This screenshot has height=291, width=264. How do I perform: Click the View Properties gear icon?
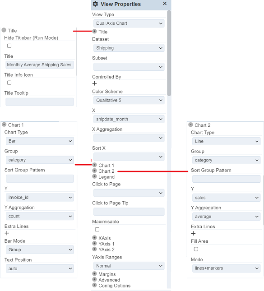95,4
